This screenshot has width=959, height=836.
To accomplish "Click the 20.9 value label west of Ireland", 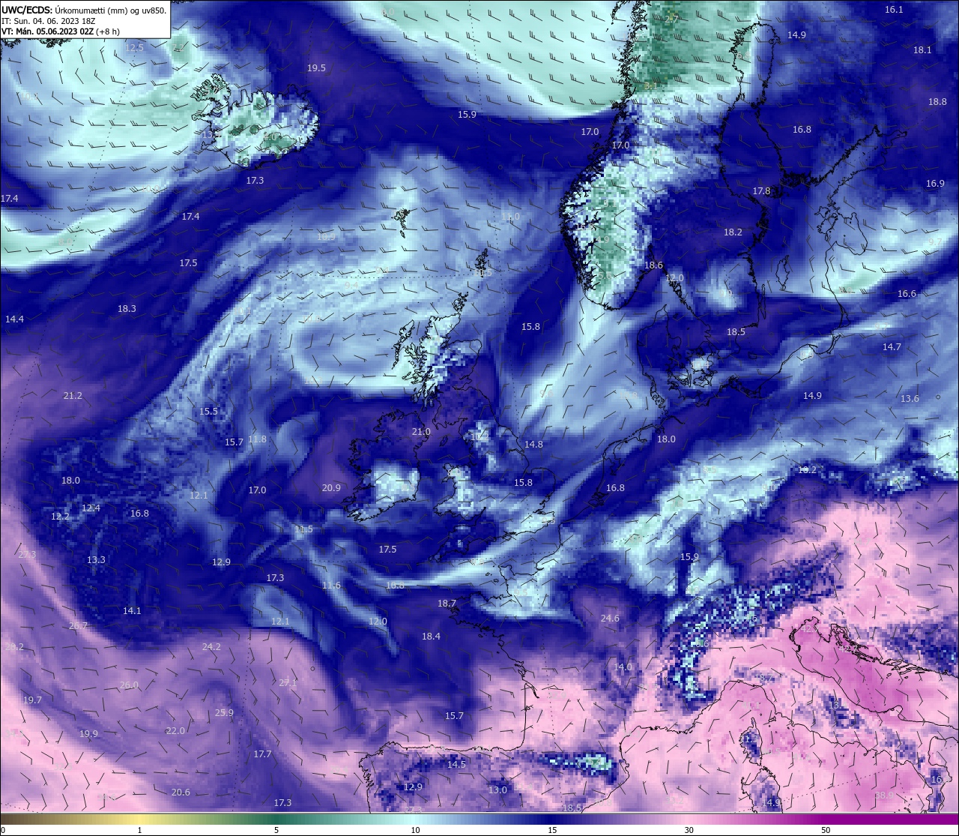I will click(x=331, y=488).
